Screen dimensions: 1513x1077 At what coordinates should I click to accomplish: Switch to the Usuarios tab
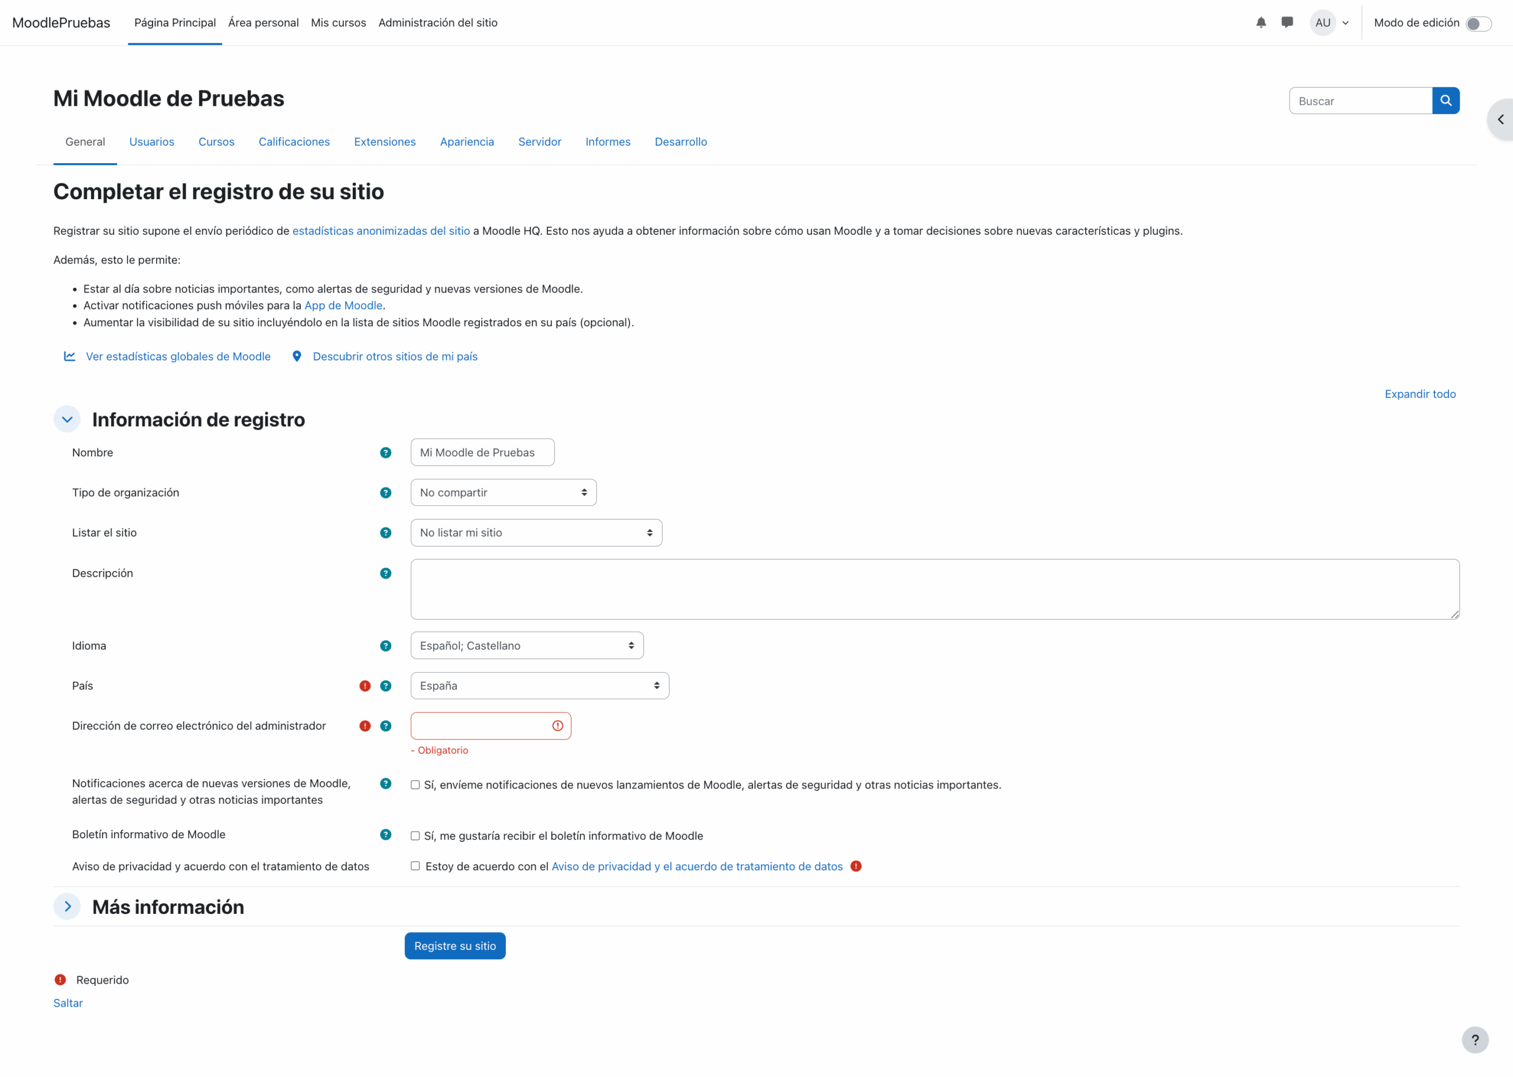[152, 142]
